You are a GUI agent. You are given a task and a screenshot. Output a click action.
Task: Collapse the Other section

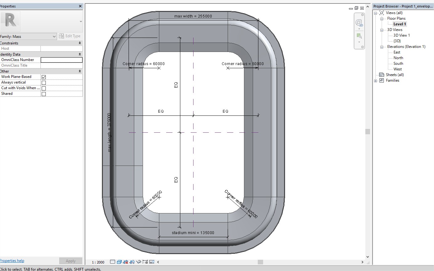coord(80,71)
